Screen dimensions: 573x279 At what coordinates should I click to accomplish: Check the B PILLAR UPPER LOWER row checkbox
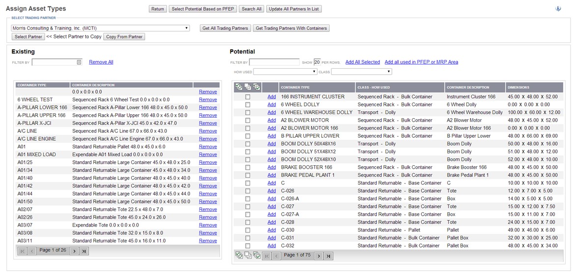(248, 136)
